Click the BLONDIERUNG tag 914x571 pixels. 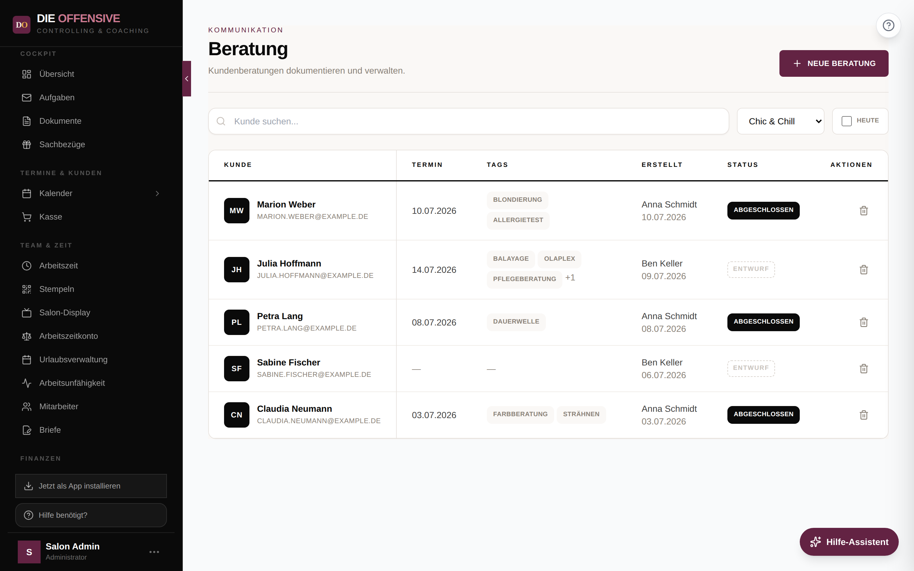[517, 200]
